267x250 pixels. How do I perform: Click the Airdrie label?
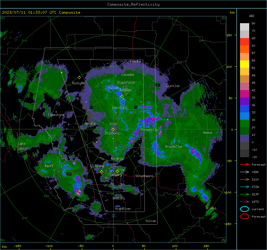117,159
